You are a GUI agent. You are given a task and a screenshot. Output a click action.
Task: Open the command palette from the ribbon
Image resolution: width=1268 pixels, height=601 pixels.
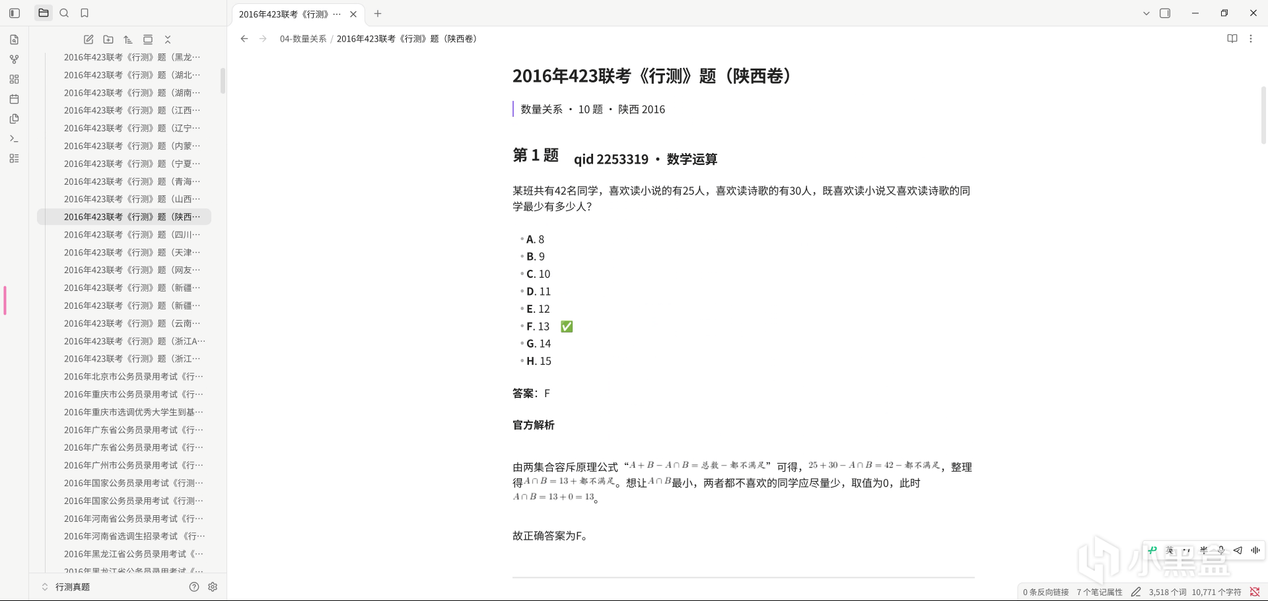pos(15,139)
